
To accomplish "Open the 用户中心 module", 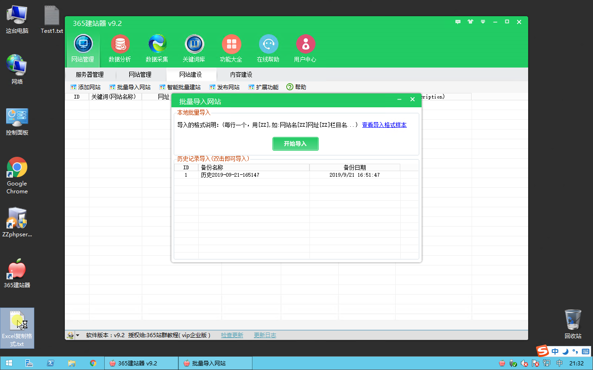I will point(305,49).
